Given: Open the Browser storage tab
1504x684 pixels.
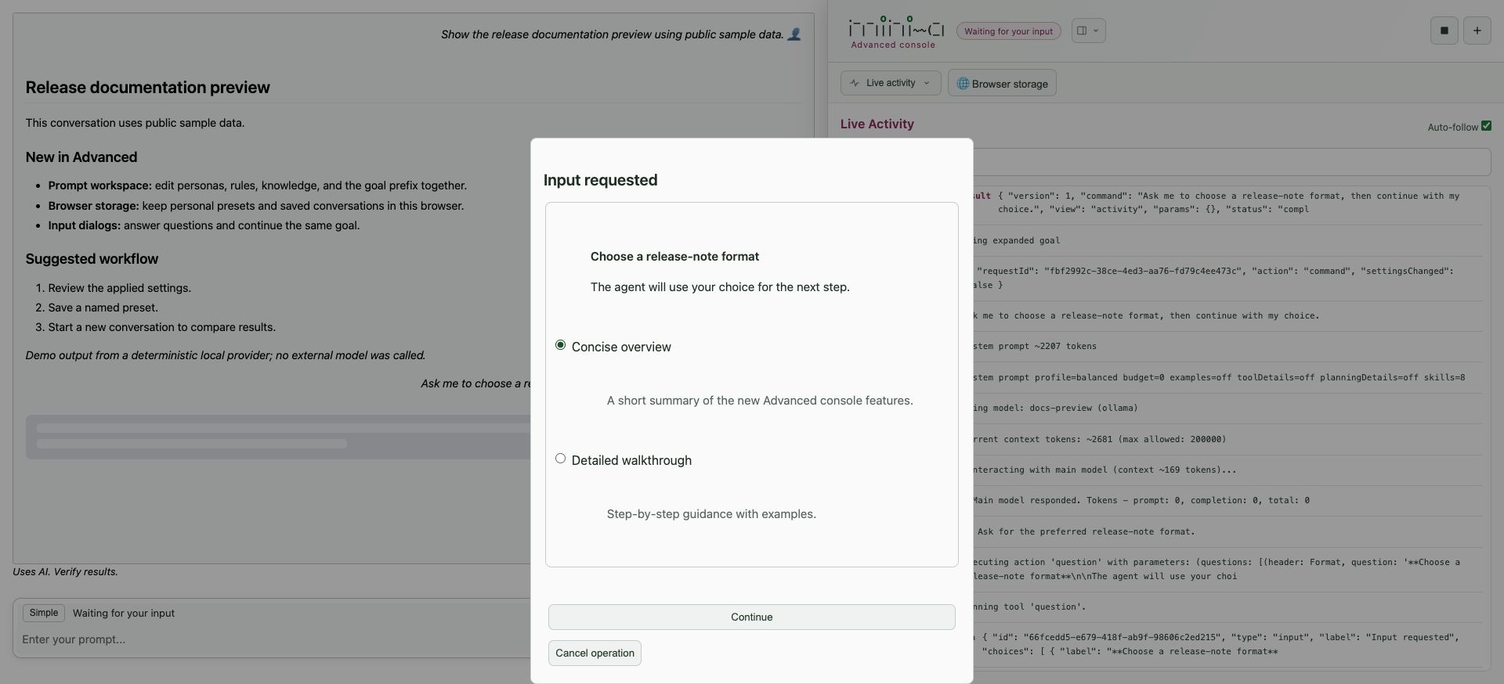Looking at the screenshot, I should tap(1002, 83).
